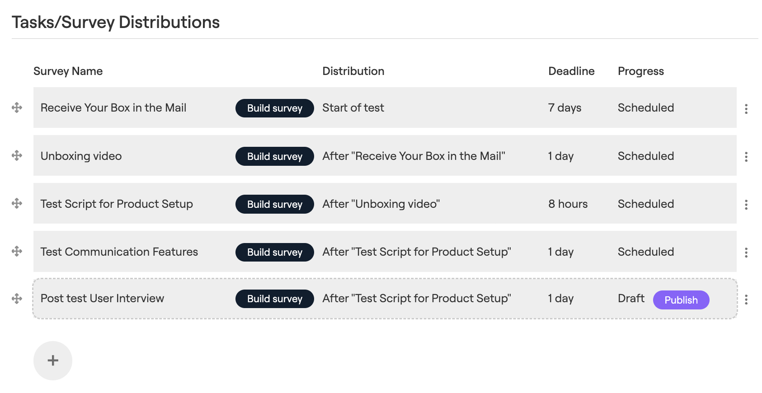
Task: Click the Deadline column header
Action: [571, 71]
